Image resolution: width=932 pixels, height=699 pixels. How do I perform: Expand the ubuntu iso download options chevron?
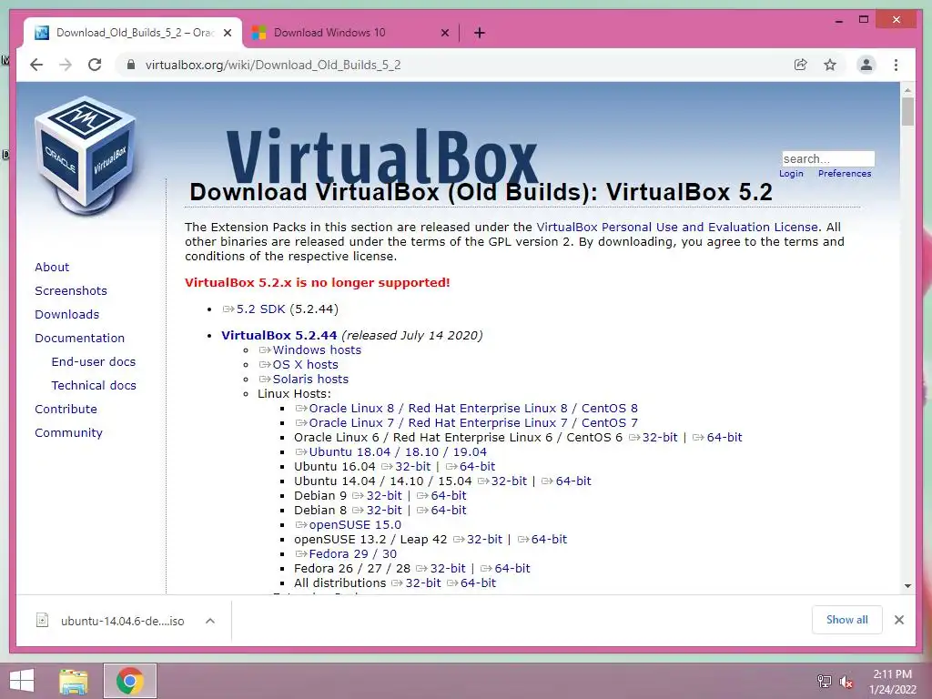point(210,621)
